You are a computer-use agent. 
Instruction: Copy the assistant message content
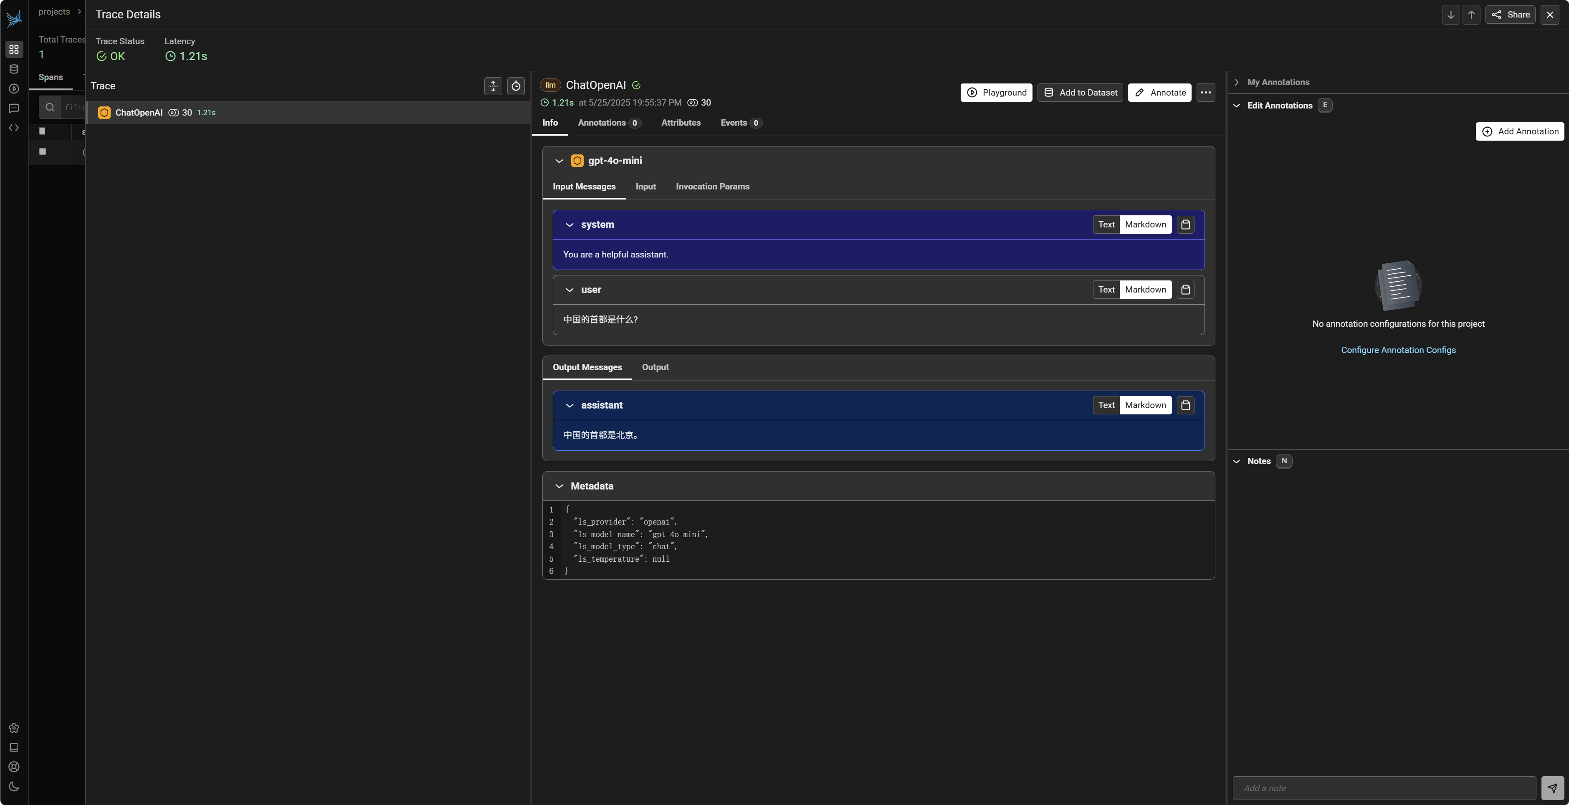click(x=1185, y=406)
